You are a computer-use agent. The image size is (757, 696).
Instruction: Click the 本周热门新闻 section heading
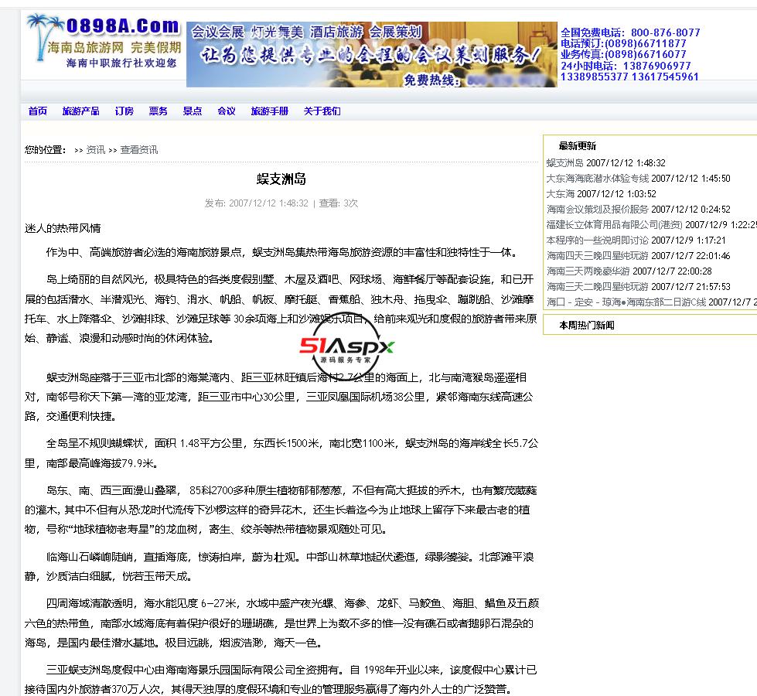click(587, 325)
